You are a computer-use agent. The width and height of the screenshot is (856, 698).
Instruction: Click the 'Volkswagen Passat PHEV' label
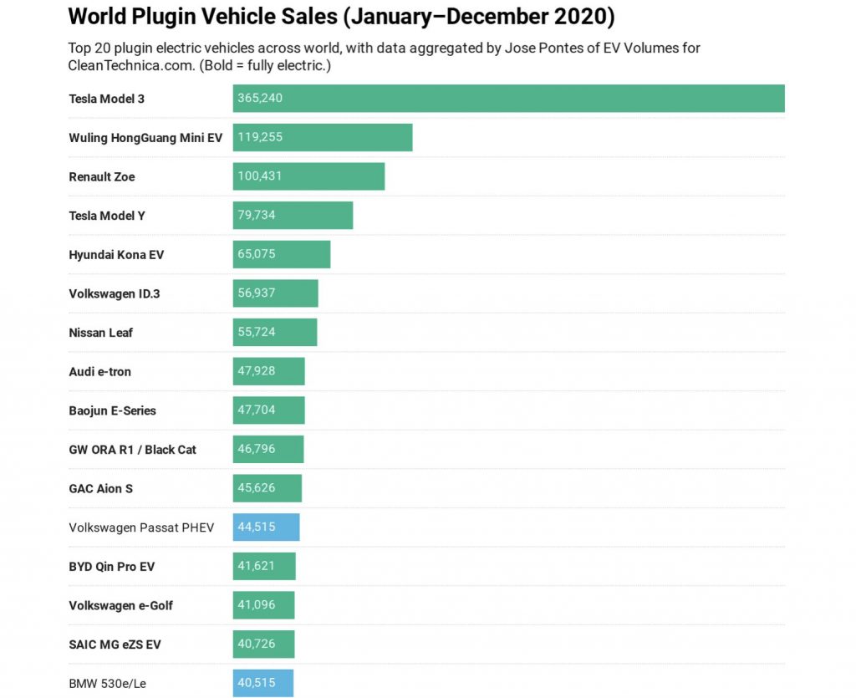coord(141,527)
